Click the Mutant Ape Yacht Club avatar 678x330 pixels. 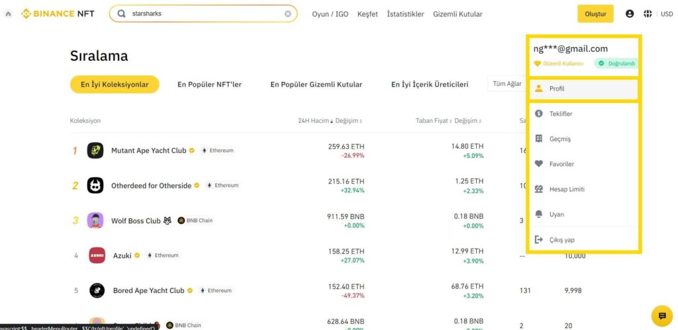[95, 150]
